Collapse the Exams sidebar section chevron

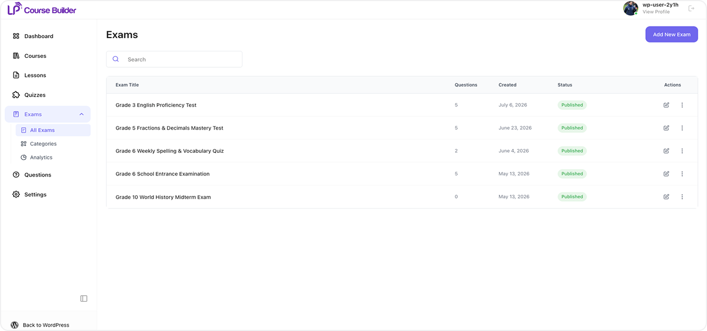point(82,114)
